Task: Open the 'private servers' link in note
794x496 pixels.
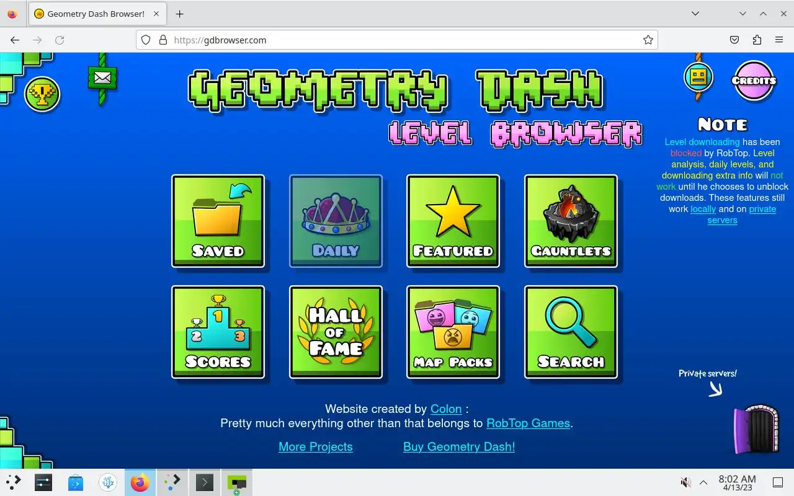Action: pos(742,215)
